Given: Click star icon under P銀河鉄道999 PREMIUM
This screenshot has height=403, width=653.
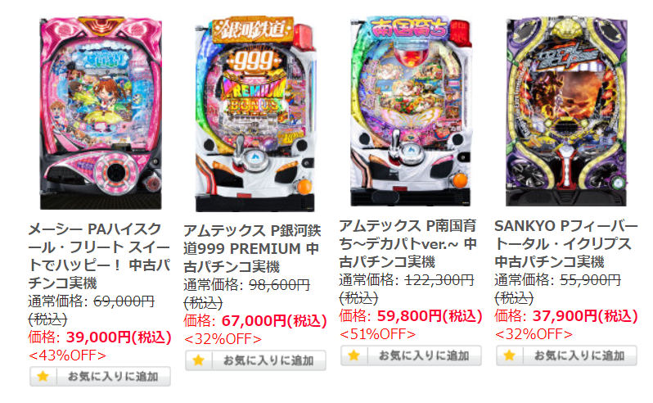Looking at the screenshot, I should tap(199, 360).
